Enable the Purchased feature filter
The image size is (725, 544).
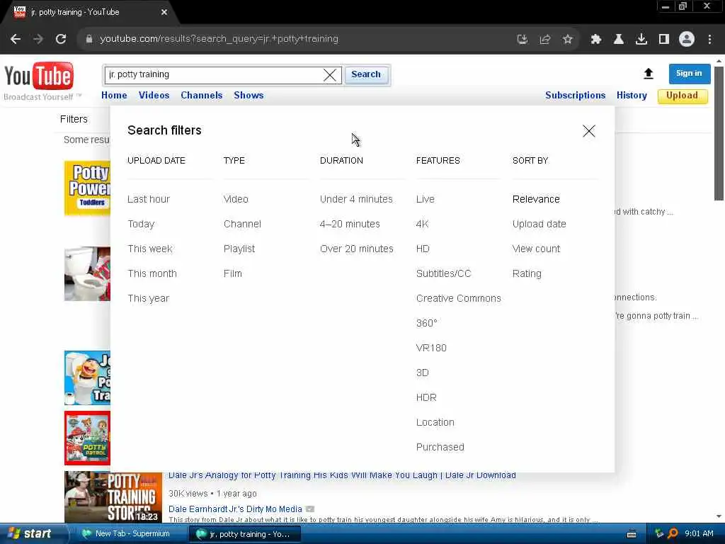pyautogui.click(x=440, y=448)
